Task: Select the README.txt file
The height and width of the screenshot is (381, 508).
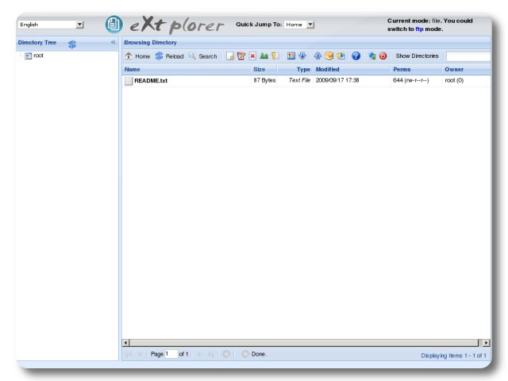Action: tap(151, 81)
